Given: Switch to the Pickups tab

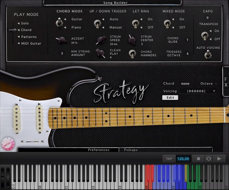Looking at the screenshot, I should pyautogui.click(x=131, y=150).
